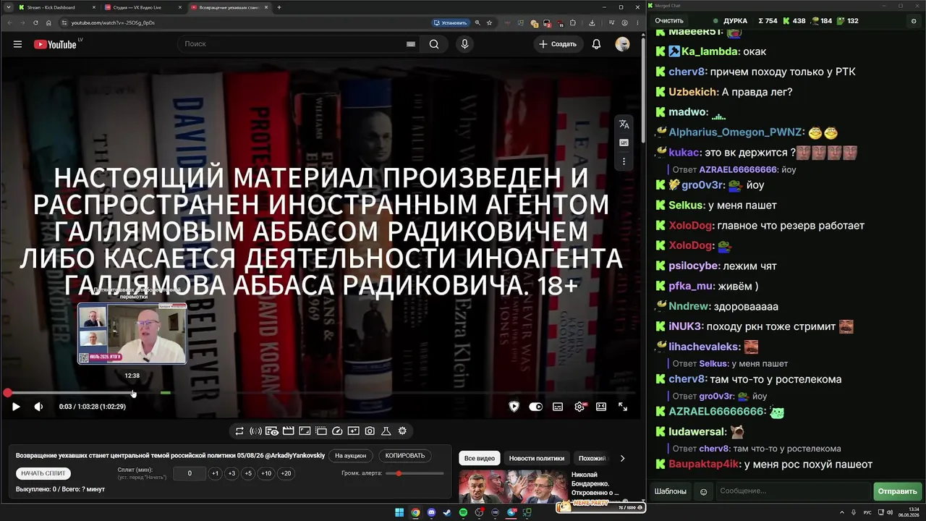
Task: Click the flask icon in extension toolbar
Action: click(386, 431)
